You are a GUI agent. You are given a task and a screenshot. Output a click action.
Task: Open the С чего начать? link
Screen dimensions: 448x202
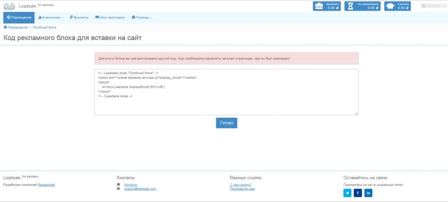241,185
